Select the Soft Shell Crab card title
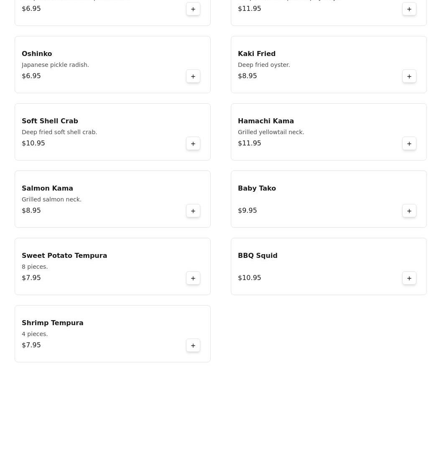Image resolution: width=439 pixels, height=466 pixels. click(x=50, y=121)
